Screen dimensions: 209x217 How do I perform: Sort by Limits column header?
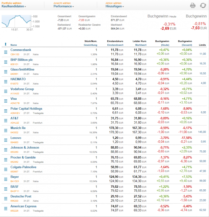tap(202, 45)
